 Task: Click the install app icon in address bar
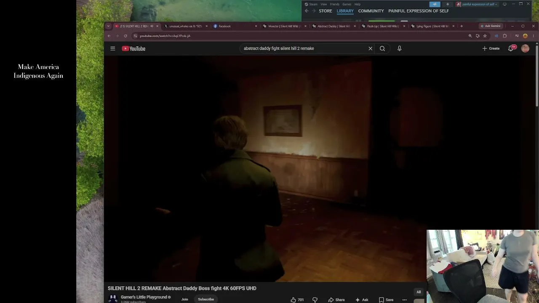(478, 36)
